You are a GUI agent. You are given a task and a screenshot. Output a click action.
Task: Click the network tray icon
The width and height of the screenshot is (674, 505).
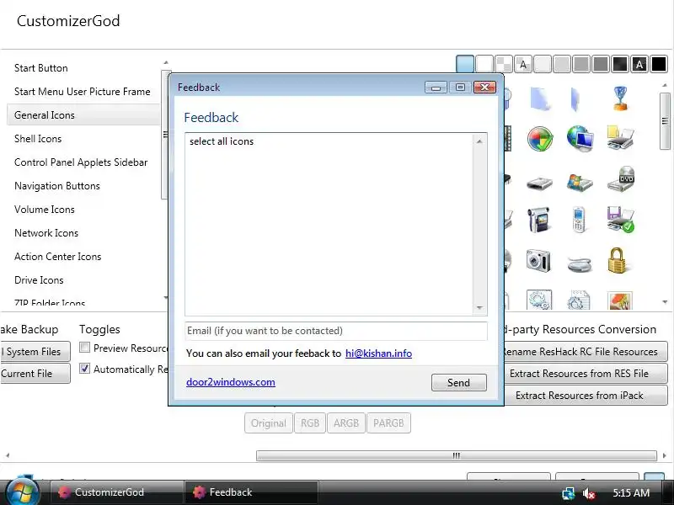(x=568, y=493)
